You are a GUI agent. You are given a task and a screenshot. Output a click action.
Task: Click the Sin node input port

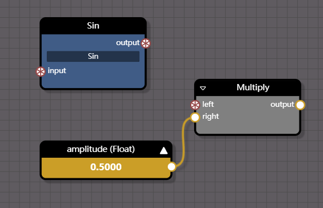[x=41, y=71]
